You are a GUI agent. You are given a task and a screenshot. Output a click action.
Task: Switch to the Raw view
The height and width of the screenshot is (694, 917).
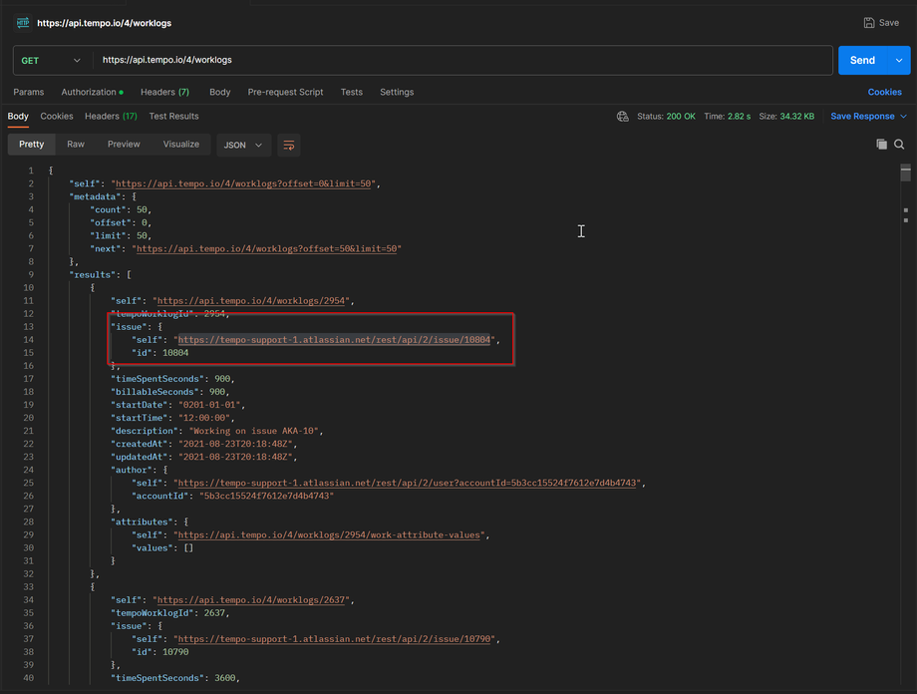pos(76,145)
